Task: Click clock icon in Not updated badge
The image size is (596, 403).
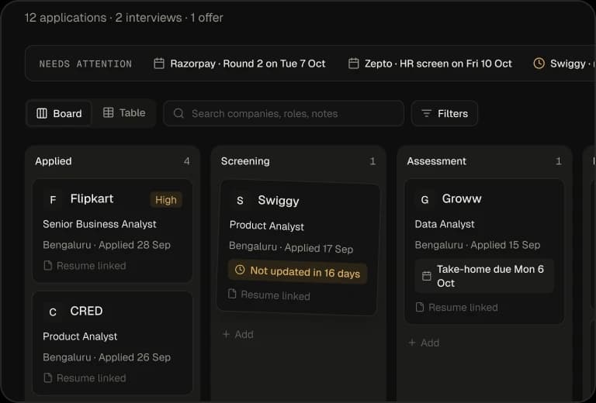Action: (x=240, y=270)
